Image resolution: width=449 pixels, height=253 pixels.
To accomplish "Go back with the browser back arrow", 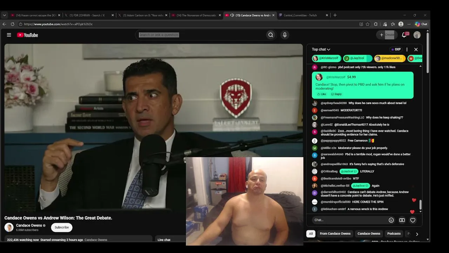I will pos(4,24).
